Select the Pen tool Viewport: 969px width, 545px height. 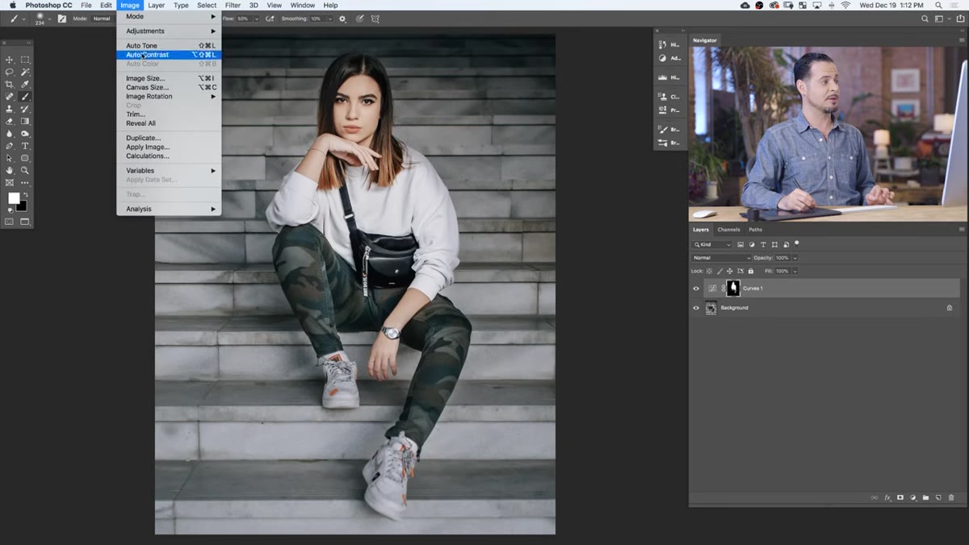[10, 146]
